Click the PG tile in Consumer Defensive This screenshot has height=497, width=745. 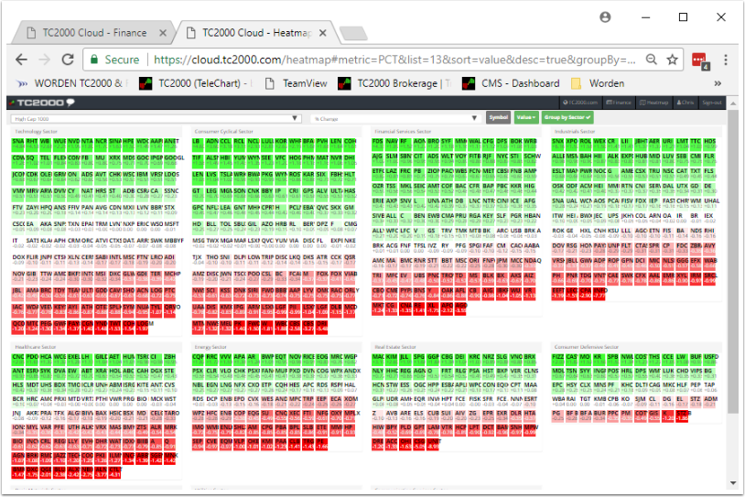557,416
